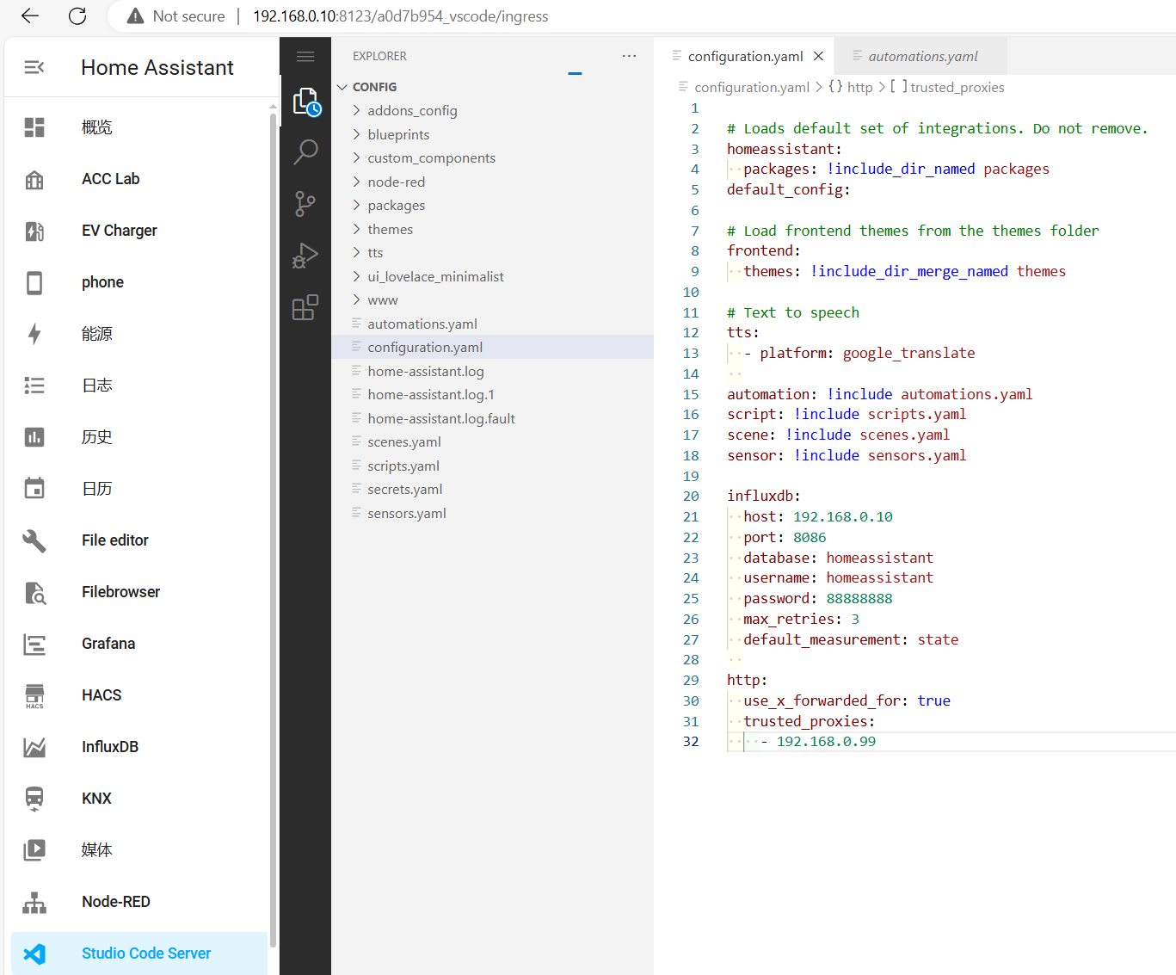Open VS Code hamburger application menu
Viewport: 1176px width, 975px height.
[305, 57]
